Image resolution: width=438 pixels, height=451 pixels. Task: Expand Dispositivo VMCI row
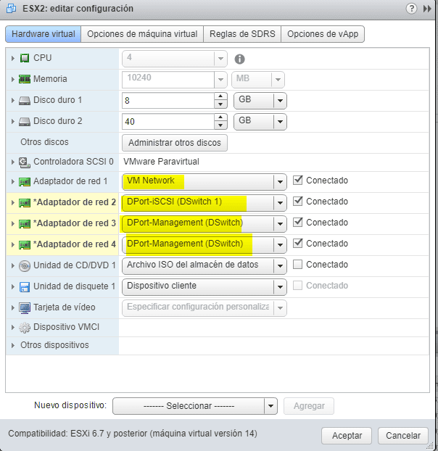[12, 327]
